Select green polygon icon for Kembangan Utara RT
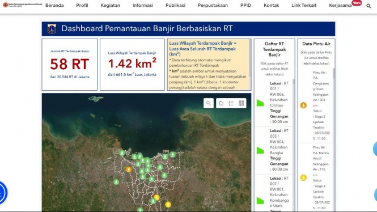Image resolution: width=377 pixels, height=212 pixels. click(260, 201)
